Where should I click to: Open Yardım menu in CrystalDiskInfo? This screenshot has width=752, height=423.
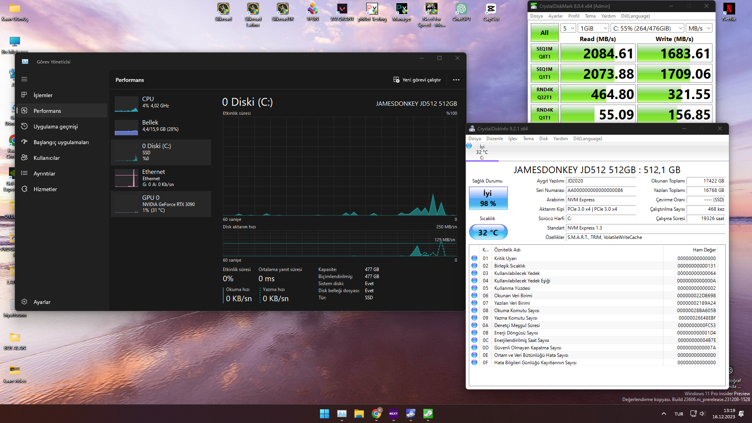click(x=560, y=139)
